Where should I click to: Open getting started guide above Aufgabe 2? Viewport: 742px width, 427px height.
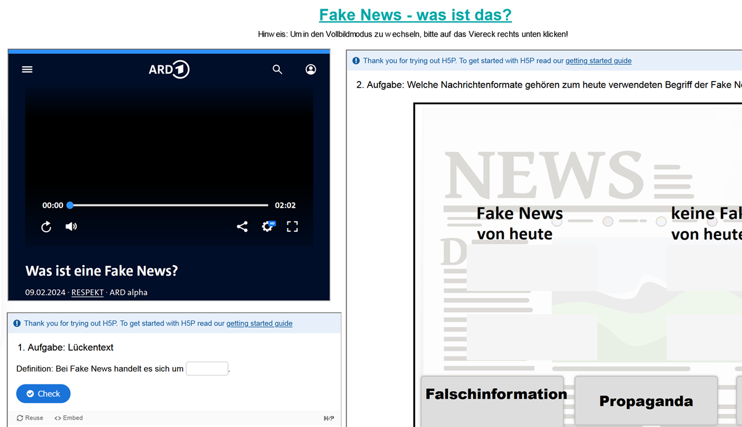point(598,61)
